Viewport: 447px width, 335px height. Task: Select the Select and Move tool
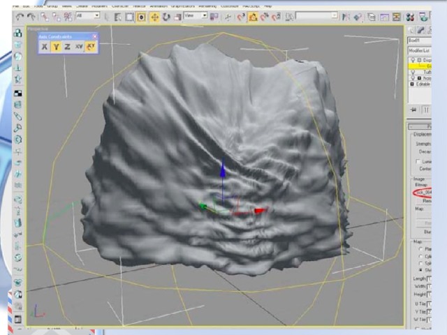pyautogui.click(x=155, y=15)
